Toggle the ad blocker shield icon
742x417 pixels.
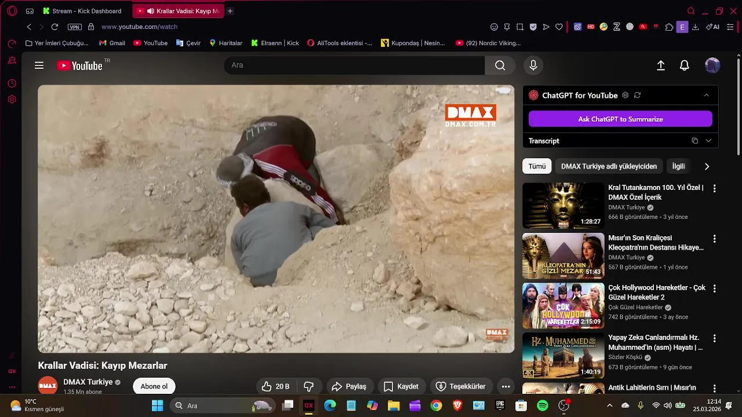[533, 27]
